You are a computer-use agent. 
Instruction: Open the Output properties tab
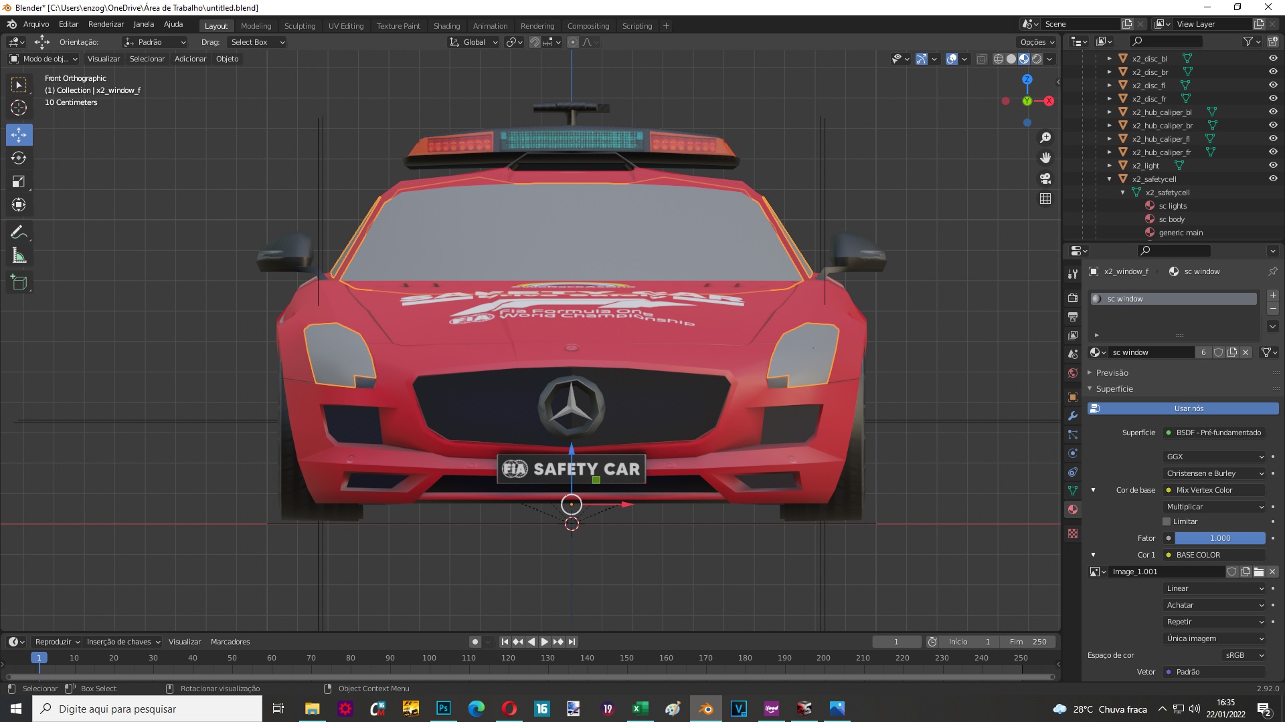1073,316
